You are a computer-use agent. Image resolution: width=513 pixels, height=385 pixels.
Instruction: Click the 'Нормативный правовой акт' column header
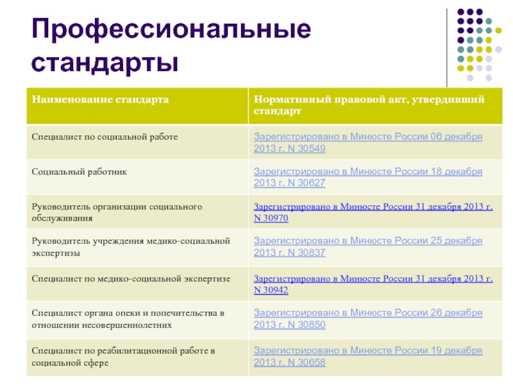tap(375, 106)
